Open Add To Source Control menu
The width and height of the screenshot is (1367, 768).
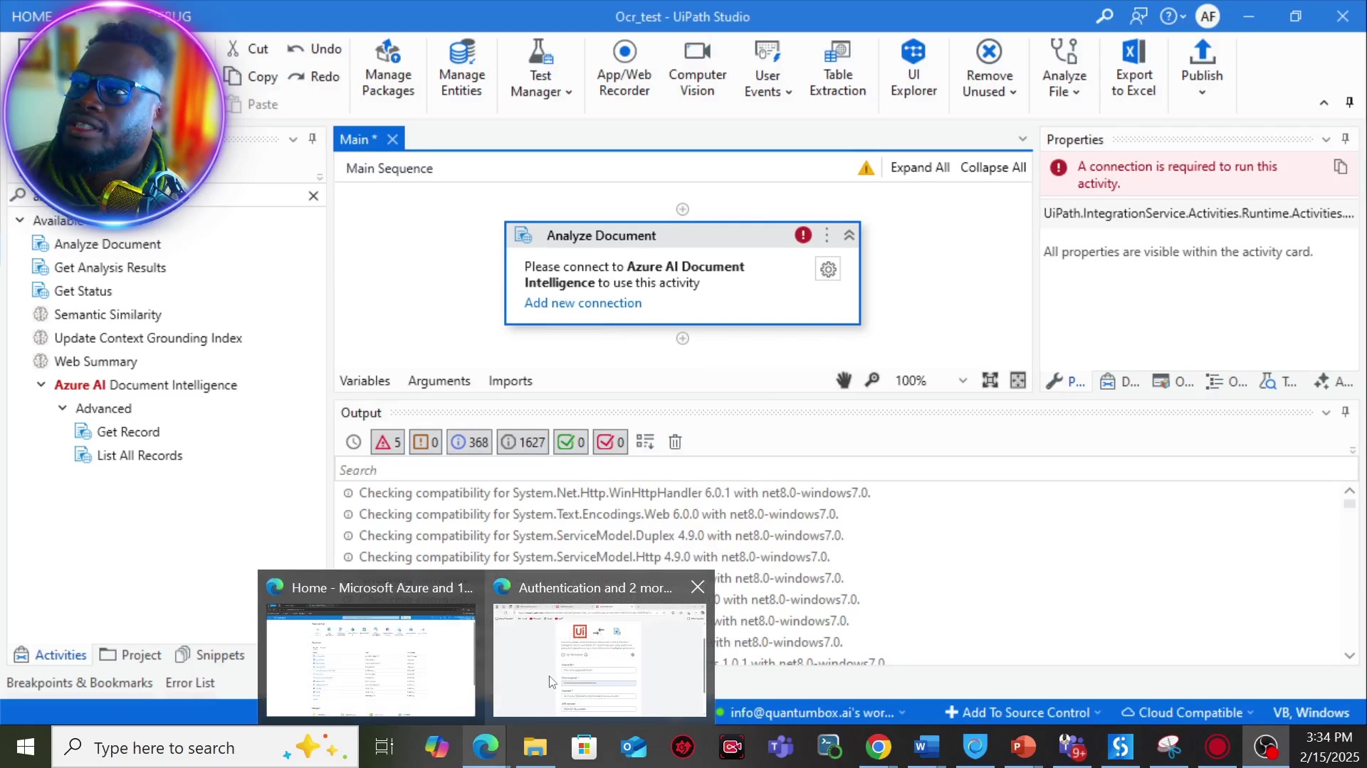coord(1022,713)
